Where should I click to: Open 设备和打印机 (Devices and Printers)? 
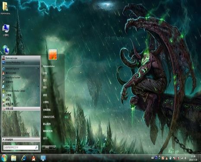click(49, 117)
